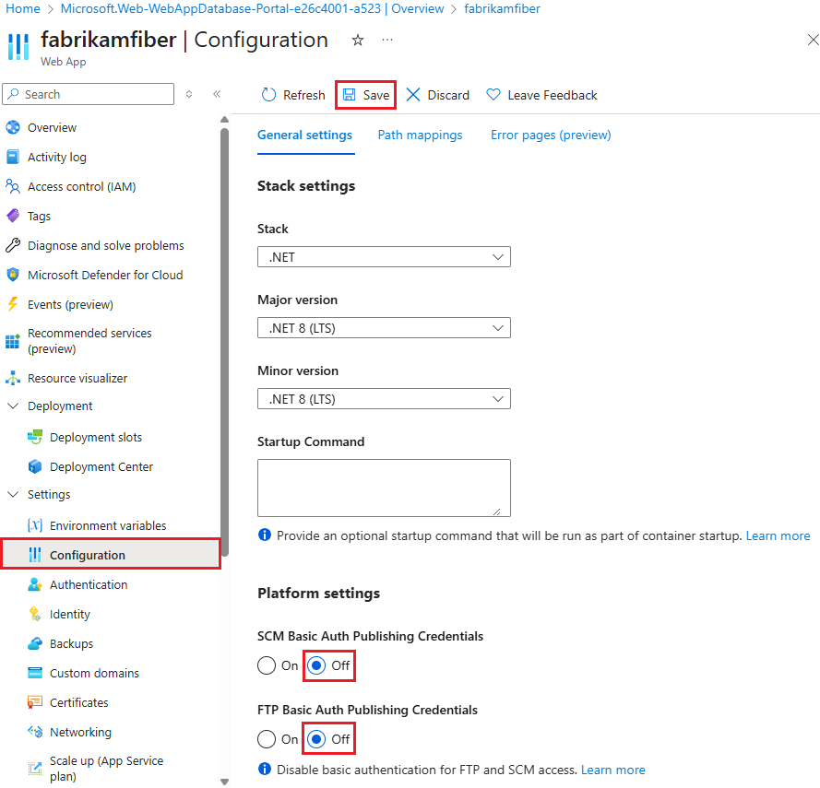Viewport: 820px width, 788px height.
Task: Switch to the Path mappings tab
Action: [x=420, y=135]
